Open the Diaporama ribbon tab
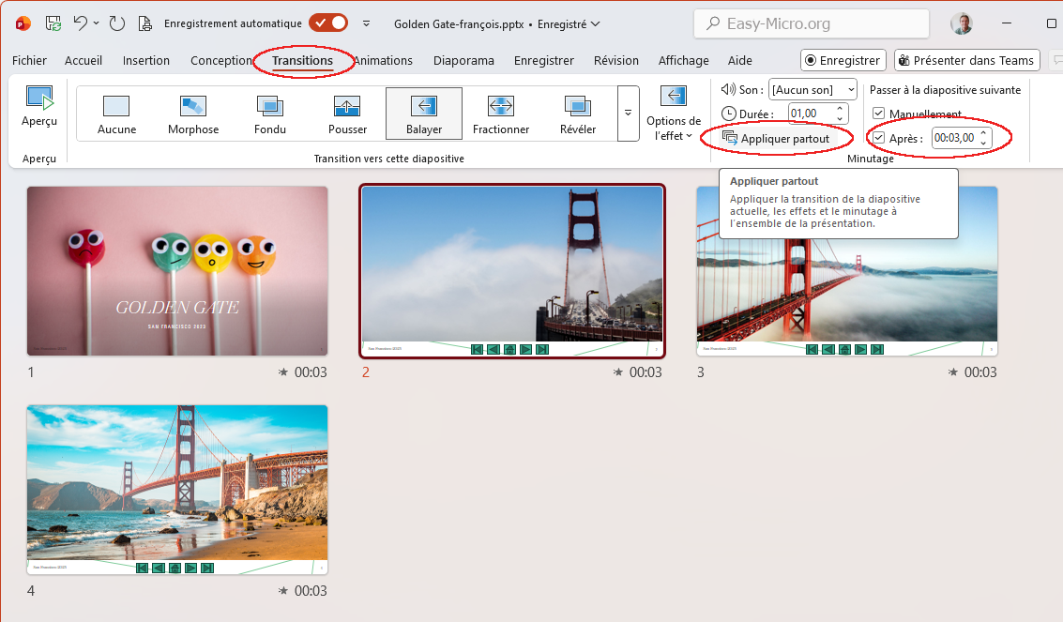Image resolution: width=1063 pixels, height=622 pixels. pyautogui.click(x=463, y=61)
